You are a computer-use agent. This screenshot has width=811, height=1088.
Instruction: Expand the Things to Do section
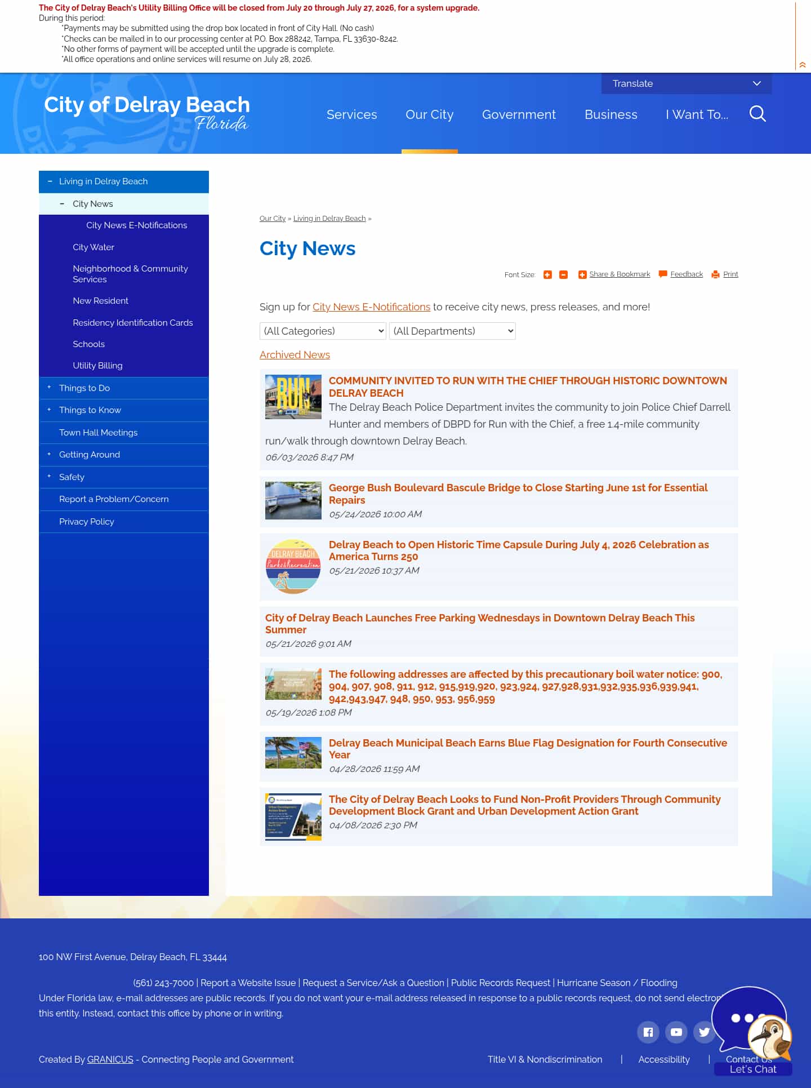(x=49, y=387)
